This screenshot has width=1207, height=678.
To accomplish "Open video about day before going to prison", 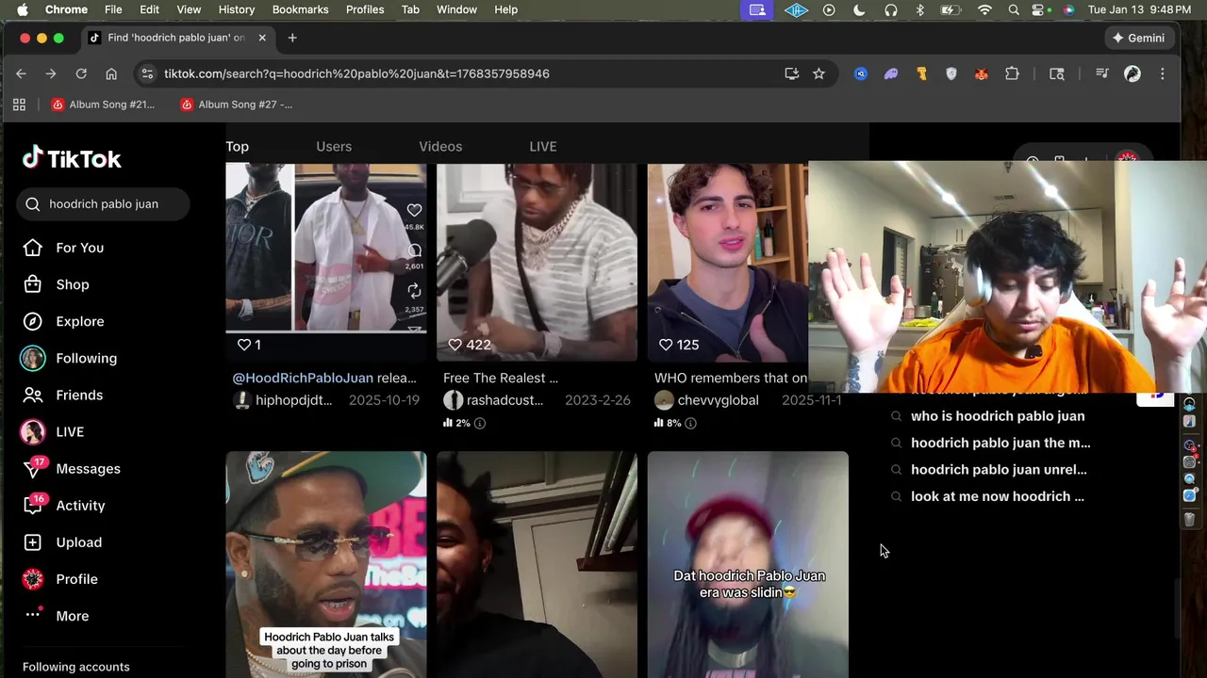I will [x=325, y=564].
